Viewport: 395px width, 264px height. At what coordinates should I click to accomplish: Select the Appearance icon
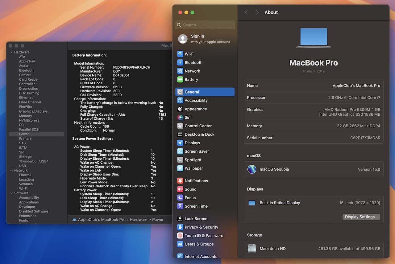click(x=180, y=109)
